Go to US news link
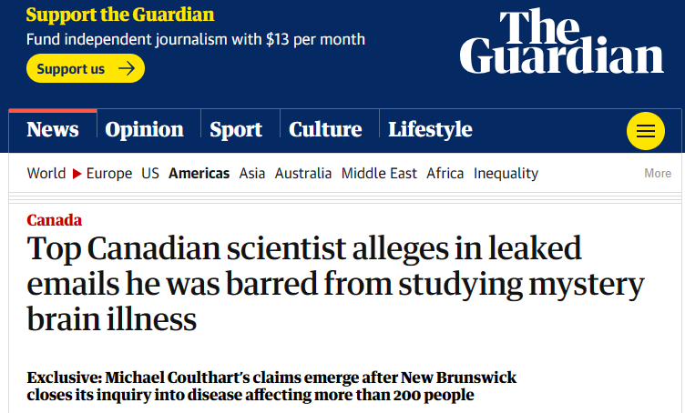 tap(150, 173)
